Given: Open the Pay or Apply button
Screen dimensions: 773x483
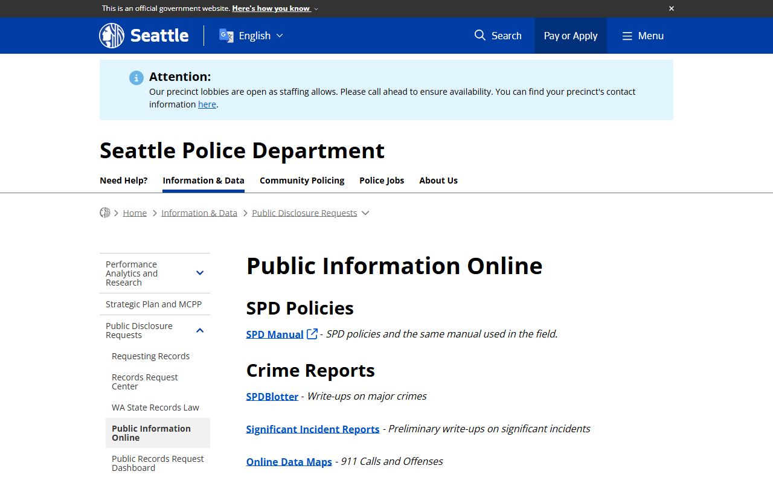Looking at the screenshot, I should click(x=571, y=36).
